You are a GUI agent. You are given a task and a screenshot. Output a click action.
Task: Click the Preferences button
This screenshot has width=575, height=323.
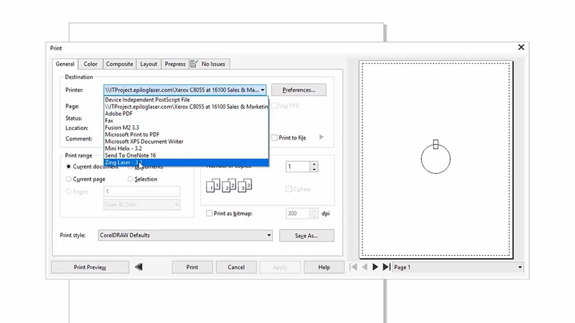coord(299,90)
